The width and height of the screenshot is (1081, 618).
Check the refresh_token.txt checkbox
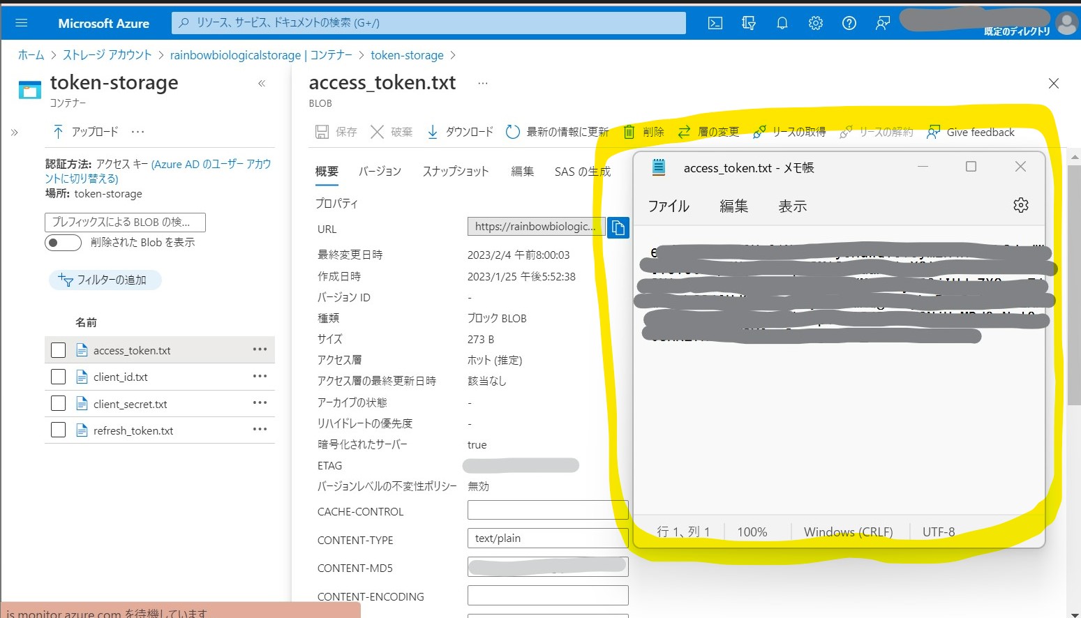click(x=59, y=430)
